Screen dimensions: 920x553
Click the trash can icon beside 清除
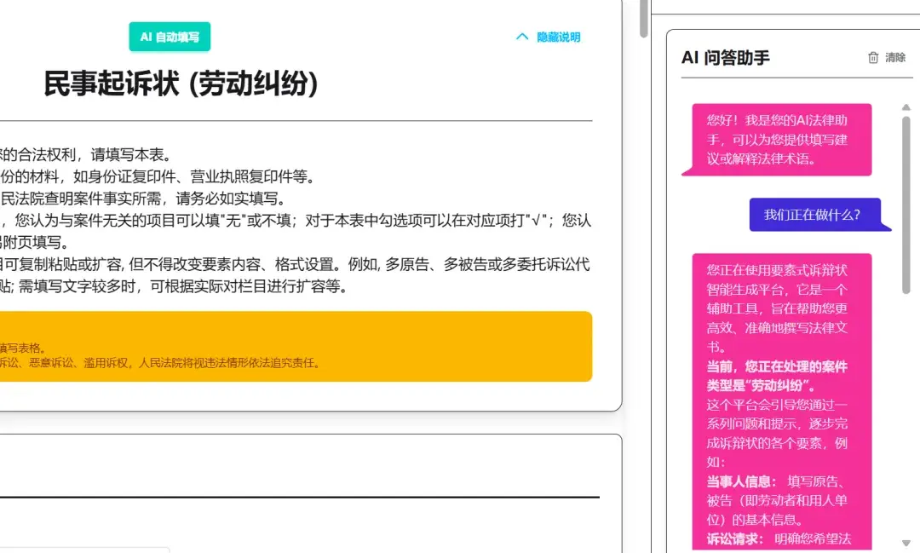873,58
